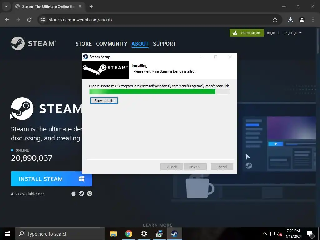Viewport: 320px width, 240px height.
Task: Open the login link
Action: [x=271, y=33]
